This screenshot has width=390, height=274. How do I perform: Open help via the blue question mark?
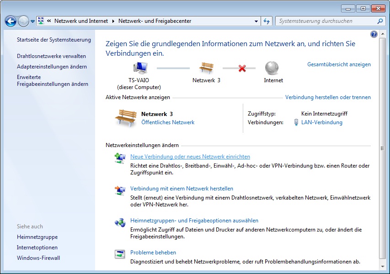(374, 34)
